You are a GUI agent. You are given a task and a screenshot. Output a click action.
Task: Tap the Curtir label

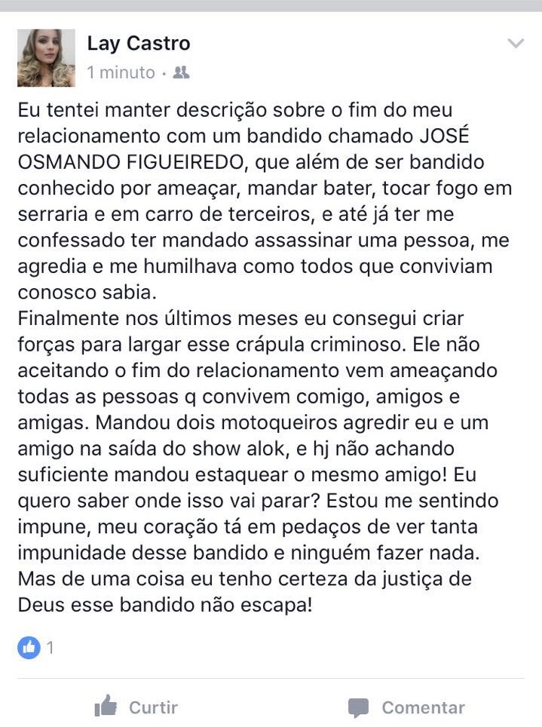pos(154,707)
